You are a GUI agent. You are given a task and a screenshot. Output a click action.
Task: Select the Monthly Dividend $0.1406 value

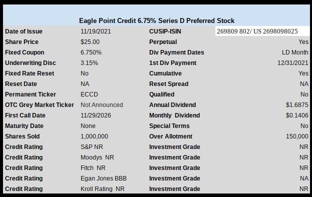pos(297,115)
